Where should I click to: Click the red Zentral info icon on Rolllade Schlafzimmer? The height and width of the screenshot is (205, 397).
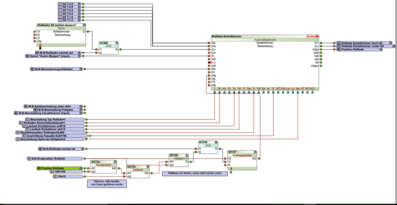pyautogui.click(x=317, y=36)
